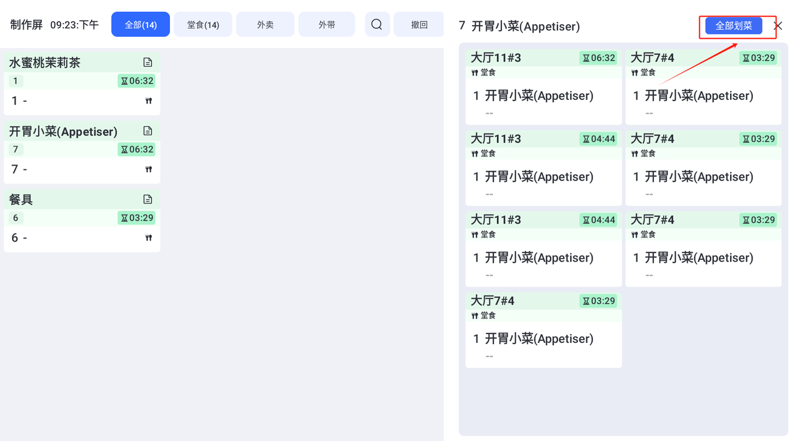Select the 7 - row under 开胃小菜
The width and height of the screenshot is (800, 441).
pos(82,169)
